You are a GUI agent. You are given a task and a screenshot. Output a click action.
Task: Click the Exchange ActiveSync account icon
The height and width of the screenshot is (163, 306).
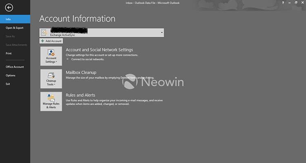tap(44, 32)
